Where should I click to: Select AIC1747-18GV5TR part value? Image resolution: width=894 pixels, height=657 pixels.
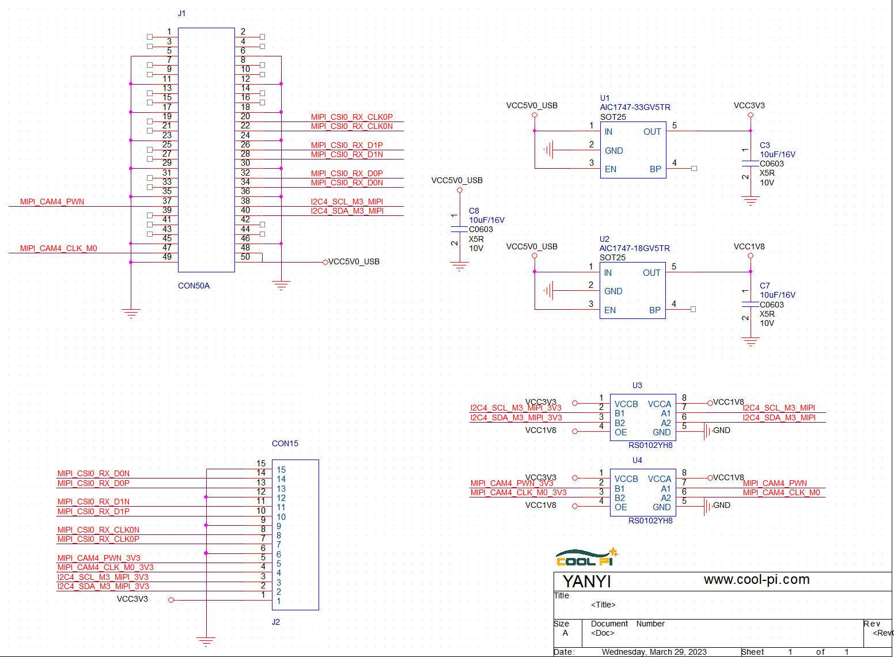point(634,248)
